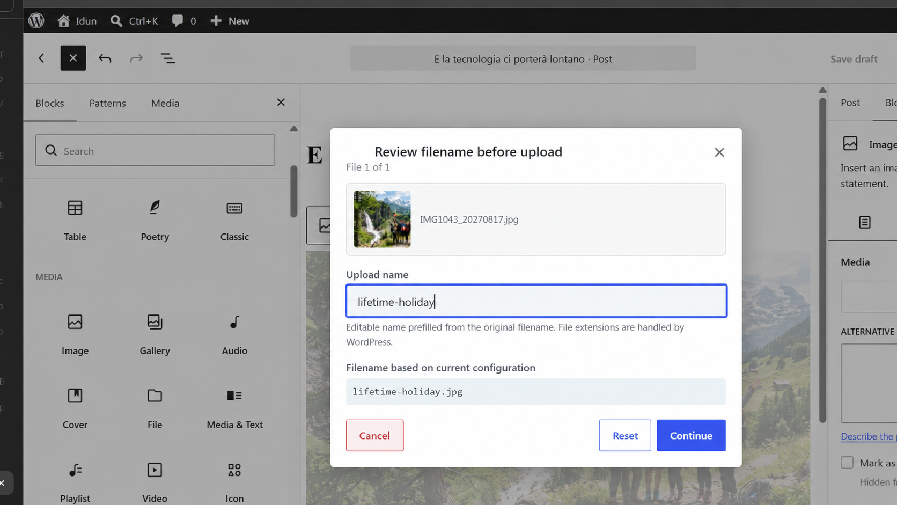
Task: Close the block inserter panel
Action: point(281,102)
